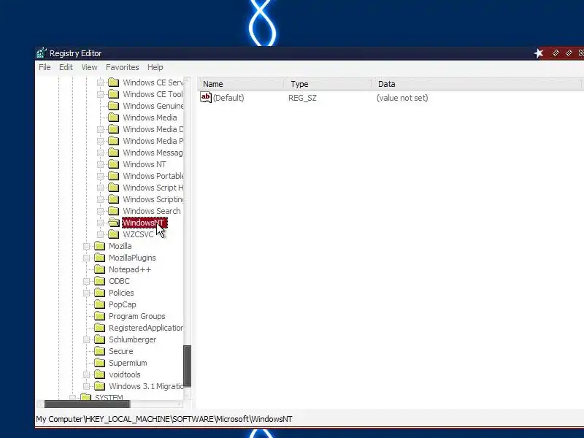584x438 pixels.
Task: Sort by the Name column header
Action: tap(240, 84)
